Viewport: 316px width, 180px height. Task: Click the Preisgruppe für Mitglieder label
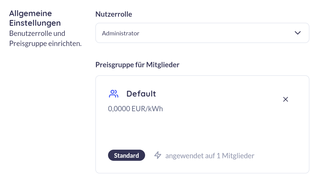point(137,65)
